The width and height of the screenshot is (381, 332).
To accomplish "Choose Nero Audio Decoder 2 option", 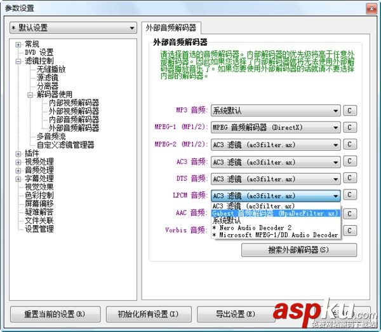I will (x=276, y=228).
